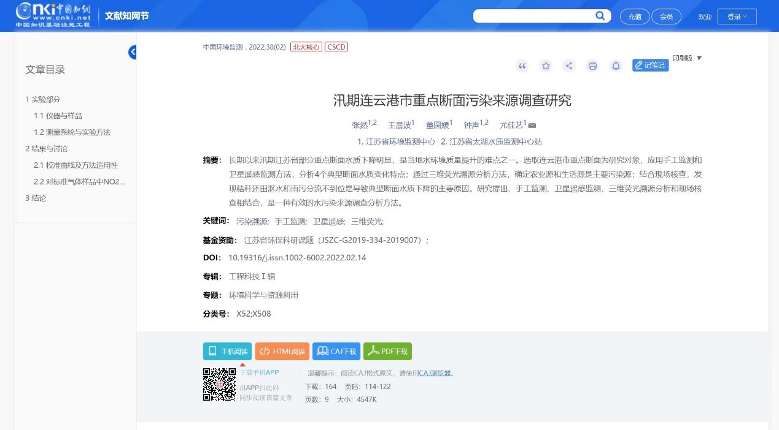The height and width of the screenshot is (430, 779).
Task: Print the article using printer icon
Action: [592, 66]
